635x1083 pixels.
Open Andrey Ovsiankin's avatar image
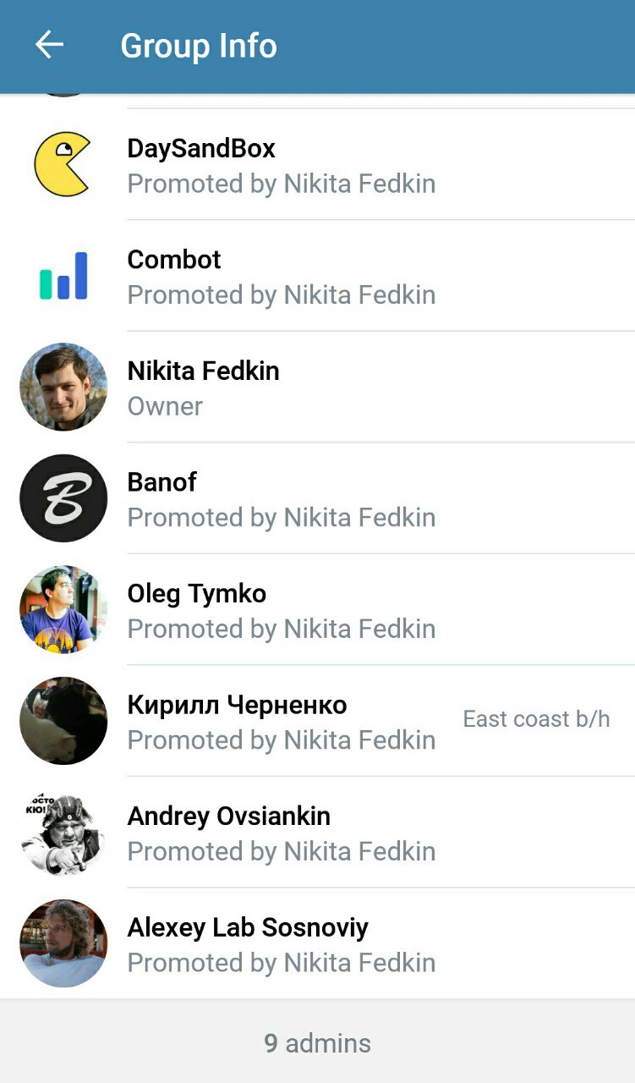(63, 833)
